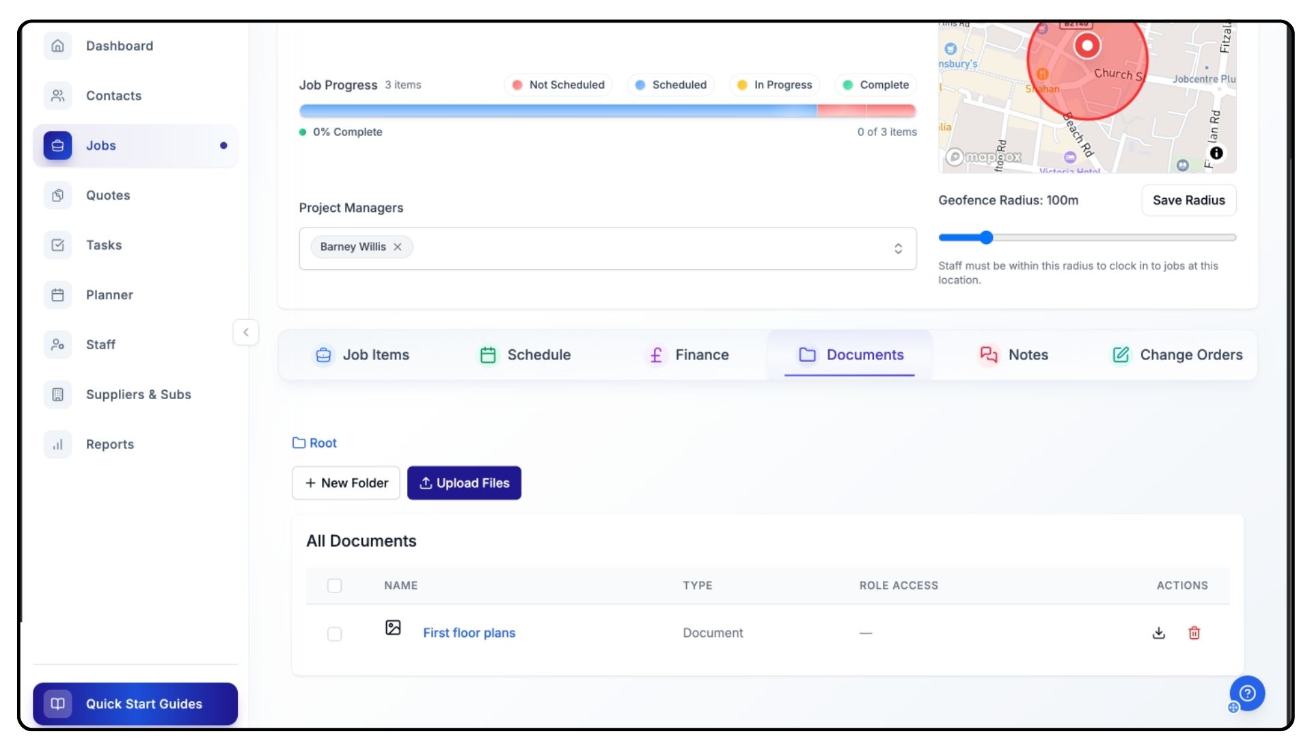Switch to the Finance tab
Viewport: 1312px width, 738px height.
687,355
